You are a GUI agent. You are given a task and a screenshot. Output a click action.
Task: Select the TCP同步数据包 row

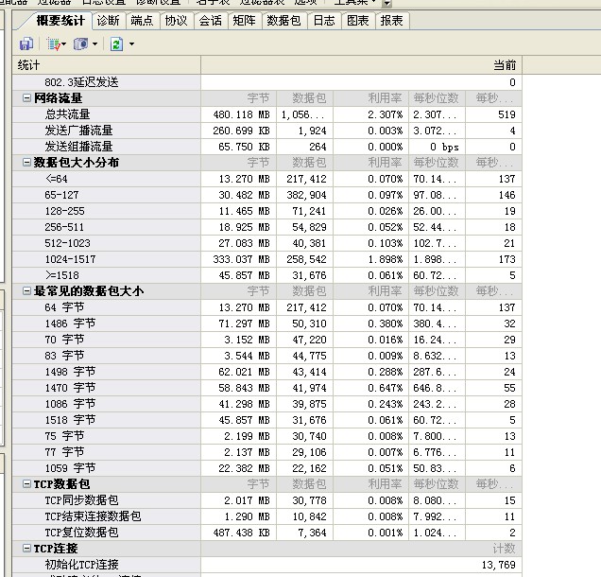[266, 500]
